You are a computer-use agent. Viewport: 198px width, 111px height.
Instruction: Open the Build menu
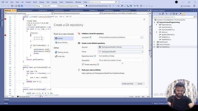35,2
